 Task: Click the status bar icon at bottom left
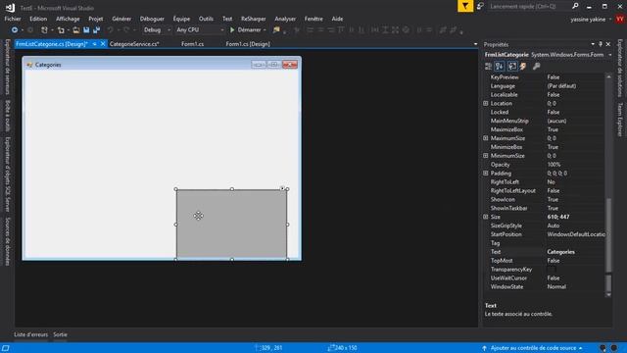click(6, 348)
